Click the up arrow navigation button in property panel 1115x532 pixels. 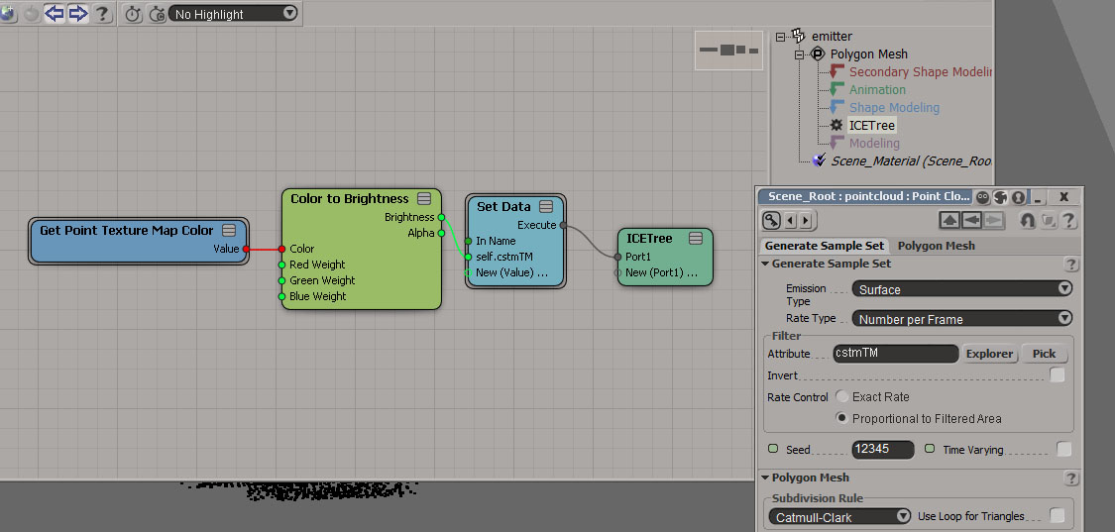pos(949,220)
